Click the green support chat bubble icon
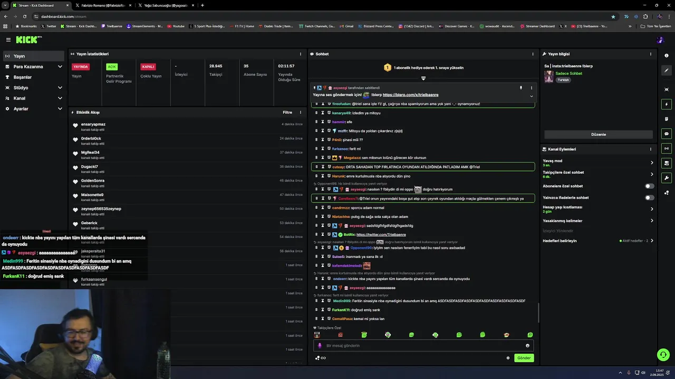675x379 pixels. tap(663, 355)
